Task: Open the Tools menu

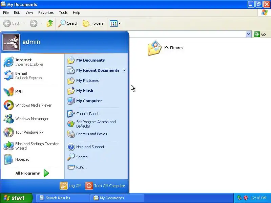Action: click(63, 13)
